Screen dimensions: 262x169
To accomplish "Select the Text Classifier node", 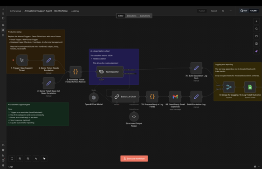I will [x=110, y=72].
